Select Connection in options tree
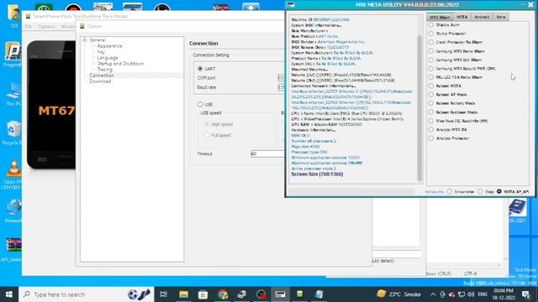The height and width of the screenshot is (302, 538). coord(102,75)
